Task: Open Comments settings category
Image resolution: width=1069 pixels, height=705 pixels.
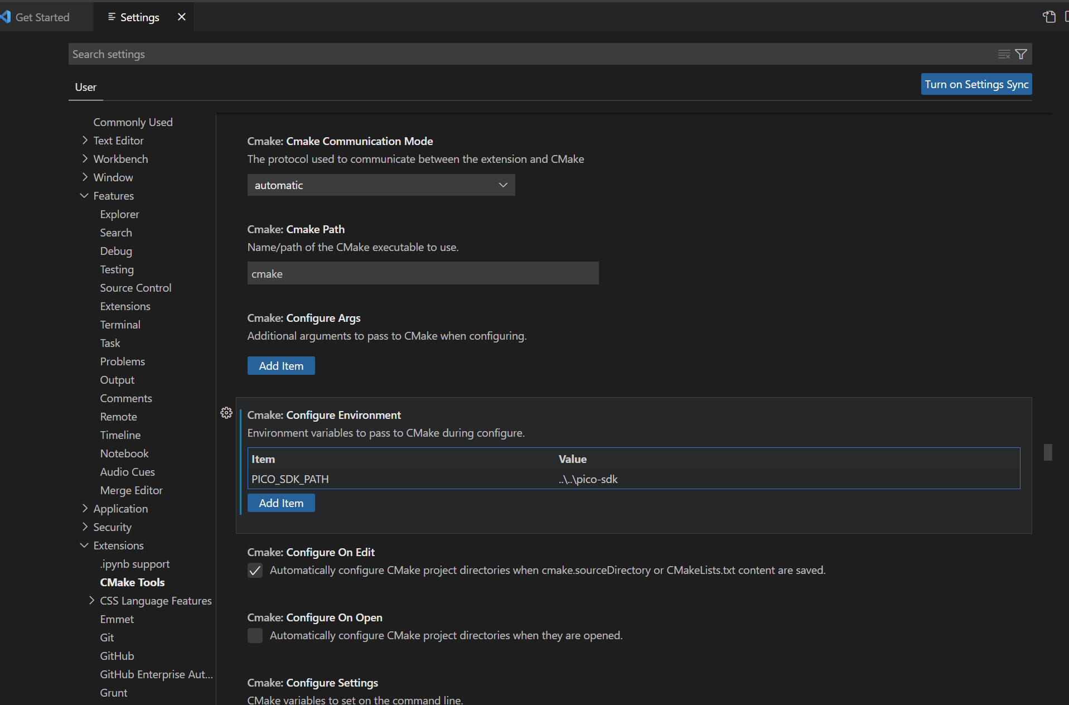Action: 126,398
